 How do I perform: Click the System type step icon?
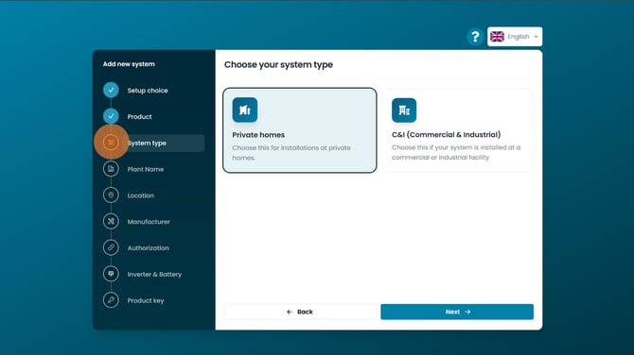coord(111,143)
